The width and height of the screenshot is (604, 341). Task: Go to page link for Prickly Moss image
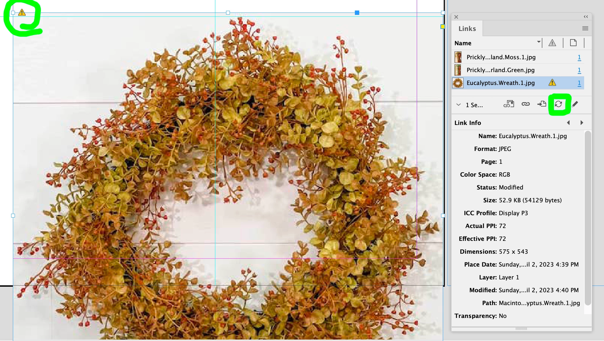tap(579, 57)
